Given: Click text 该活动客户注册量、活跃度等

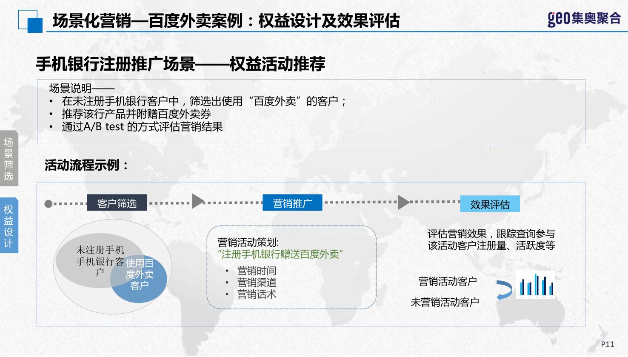Looking at the screenshot, I should [491, 246].
